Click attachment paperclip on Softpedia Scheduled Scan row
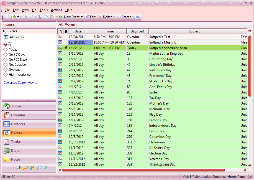Screen dimensions: 254x180 point(66,48)
